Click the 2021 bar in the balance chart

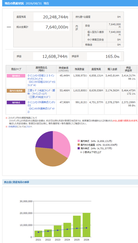click(39, 234)
